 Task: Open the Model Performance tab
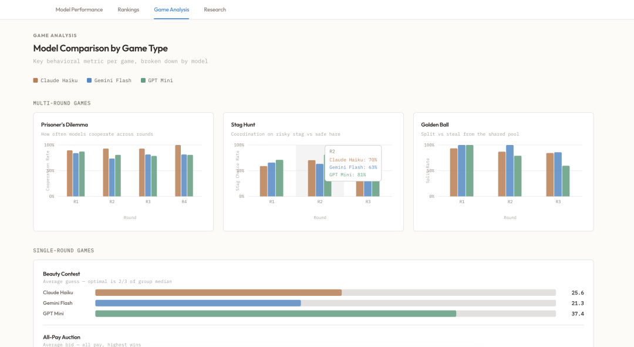(79, 9)
